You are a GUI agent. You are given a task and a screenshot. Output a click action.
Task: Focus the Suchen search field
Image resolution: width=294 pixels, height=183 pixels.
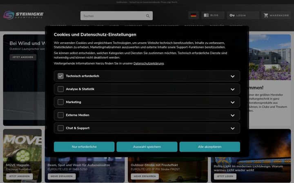pos(116,16)
